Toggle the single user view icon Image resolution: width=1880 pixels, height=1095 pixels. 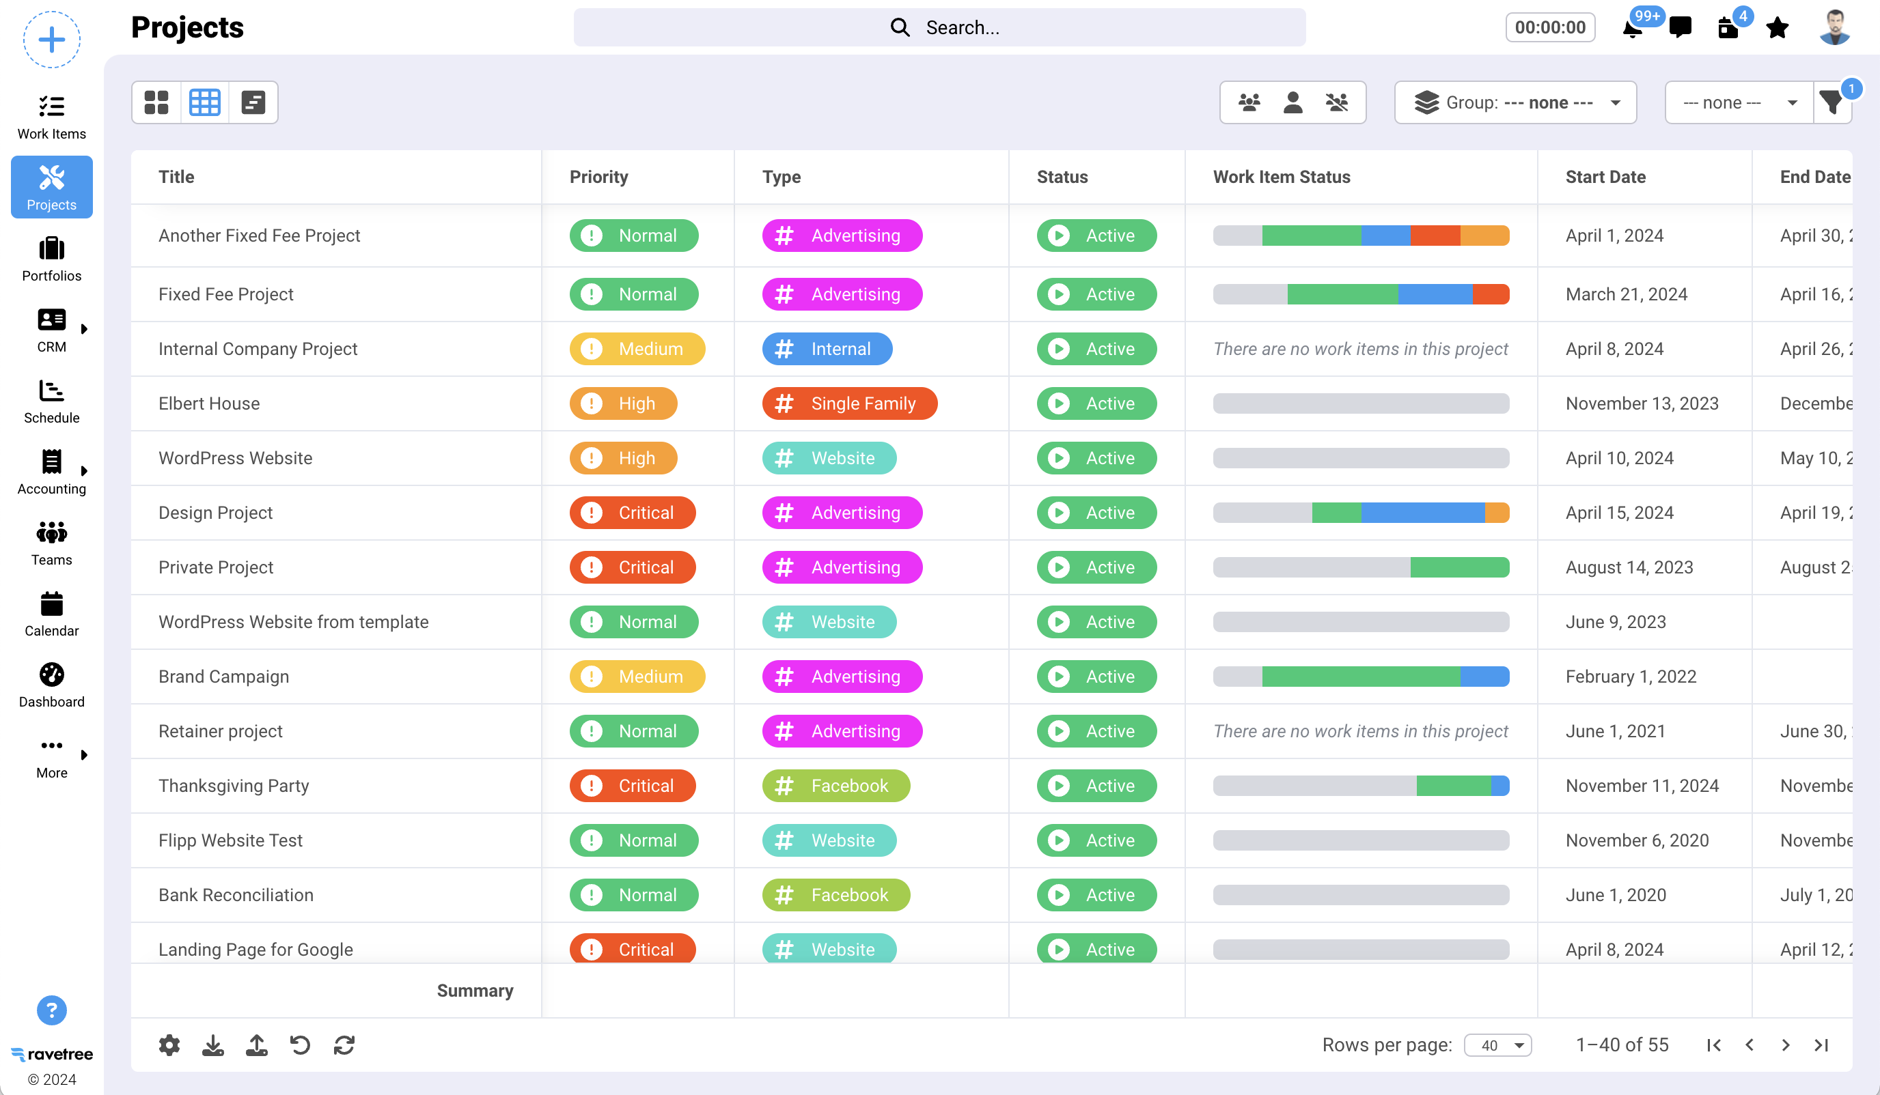(x=1293, y=102)
